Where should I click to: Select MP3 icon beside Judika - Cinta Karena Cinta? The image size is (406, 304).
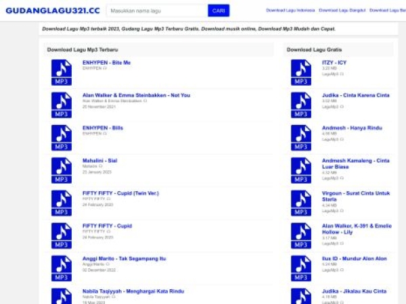click(301, 105)
